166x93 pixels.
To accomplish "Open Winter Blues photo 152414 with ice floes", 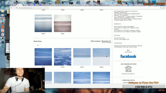I will (x=63, y=57).
